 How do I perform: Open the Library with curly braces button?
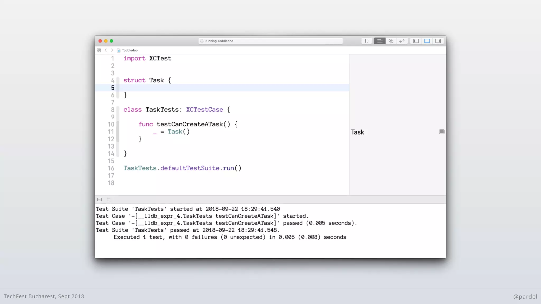367,41
